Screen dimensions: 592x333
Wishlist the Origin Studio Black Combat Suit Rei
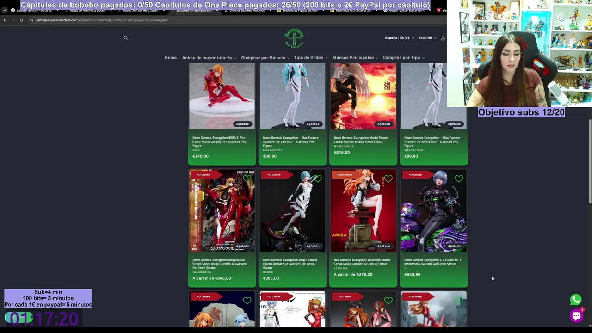point(318,179)
